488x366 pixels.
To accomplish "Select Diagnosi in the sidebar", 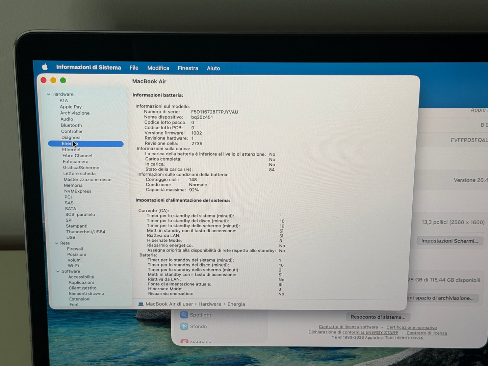I will point(71,137).
